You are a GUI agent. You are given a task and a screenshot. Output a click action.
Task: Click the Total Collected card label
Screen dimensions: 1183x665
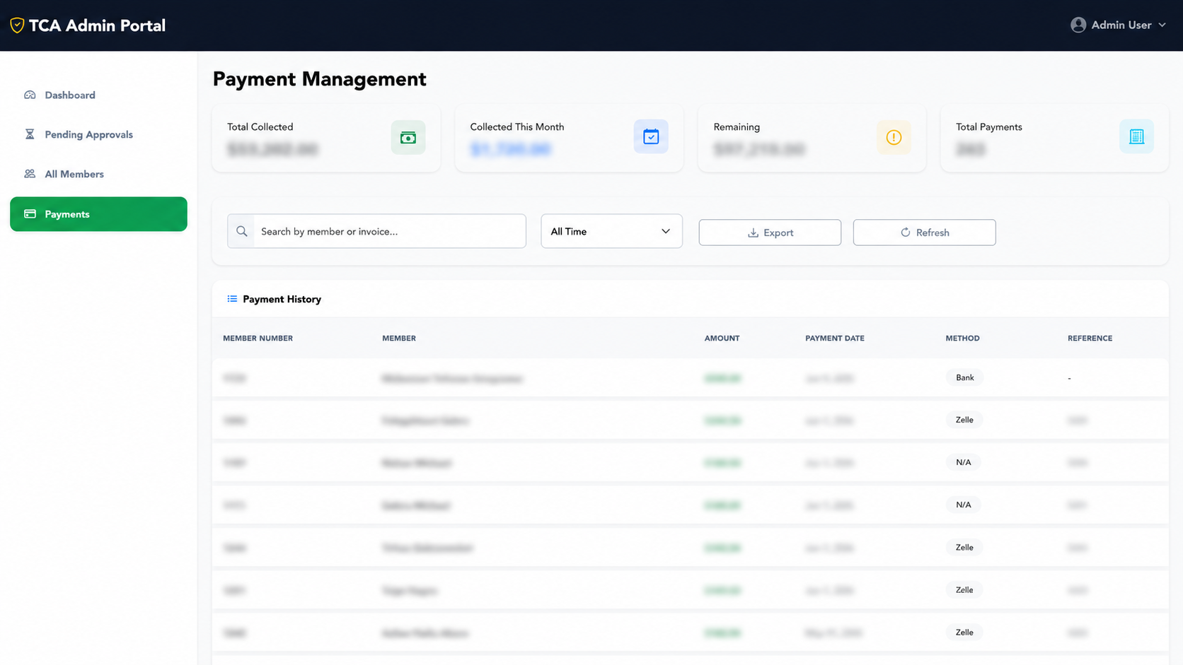[260, 127]
